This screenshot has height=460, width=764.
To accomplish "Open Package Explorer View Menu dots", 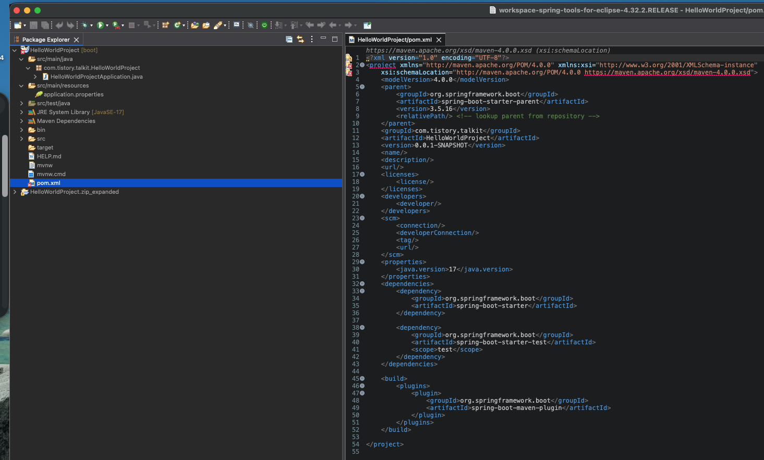I will point(312,39).
